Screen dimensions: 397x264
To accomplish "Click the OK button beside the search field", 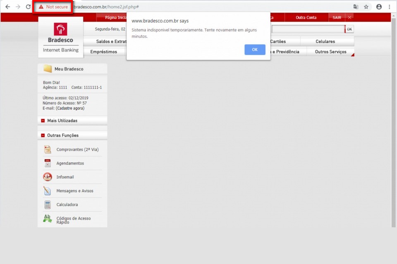I will click(x=349, y=29).
